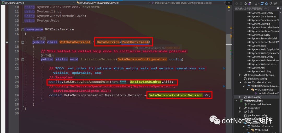Open the references codelens above InitializeService method
Image resolution: width=282 pixels, height=133 pixels.
48,55
